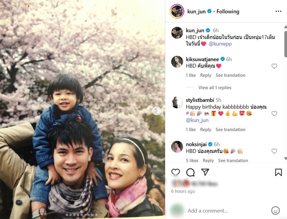Open comments with the speech bubble icon
This screenshot has height=219, width=287.
tap(190, 172)
